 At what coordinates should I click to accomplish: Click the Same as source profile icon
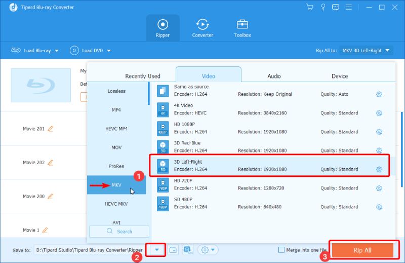click(x=163, y=91)
